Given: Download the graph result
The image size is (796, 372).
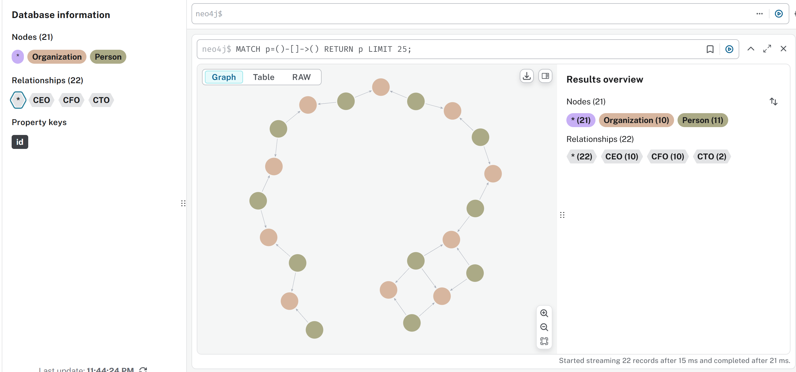Looking at the screenshot, I should (526, 76).
